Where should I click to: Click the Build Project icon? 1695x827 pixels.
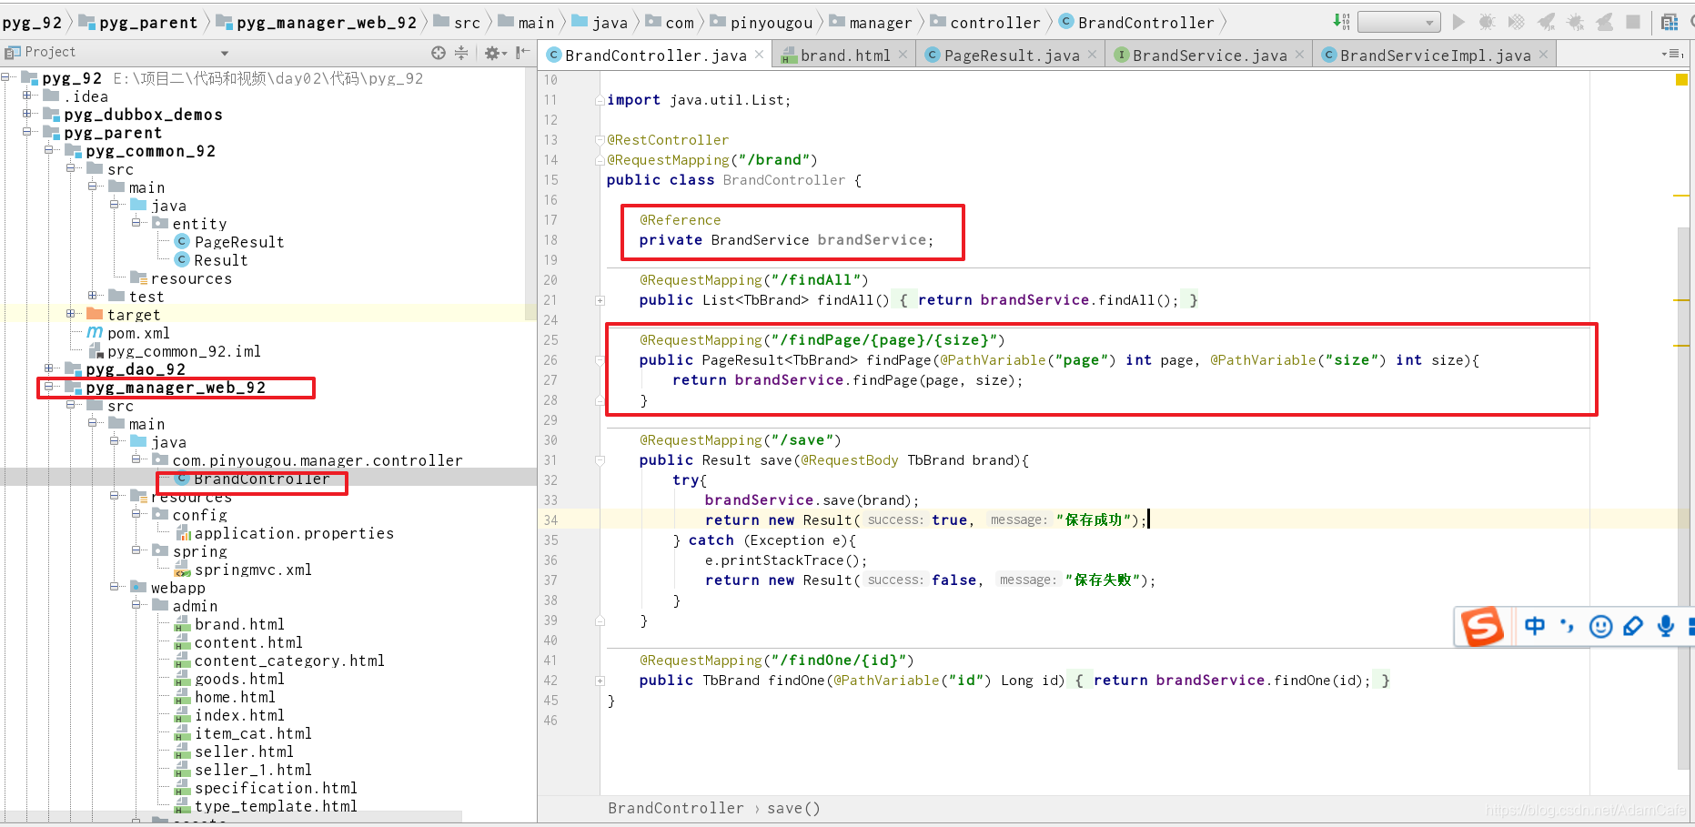tap(1341, 22)
